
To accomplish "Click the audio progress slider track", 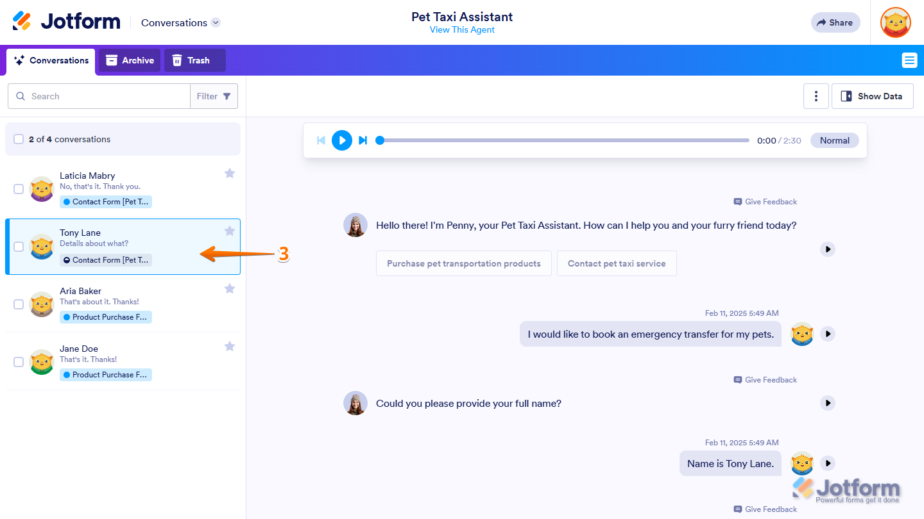I will 565,140.
